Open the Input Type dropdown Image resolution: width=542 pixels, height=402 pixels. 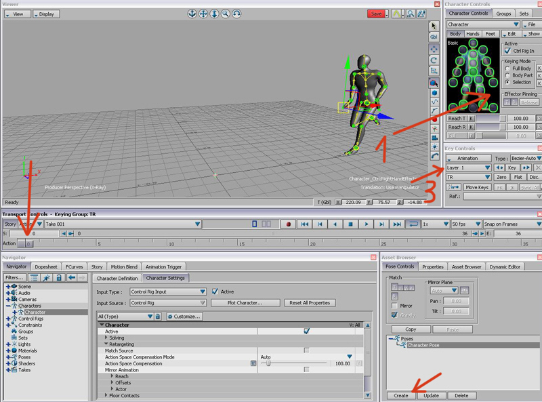169,292
